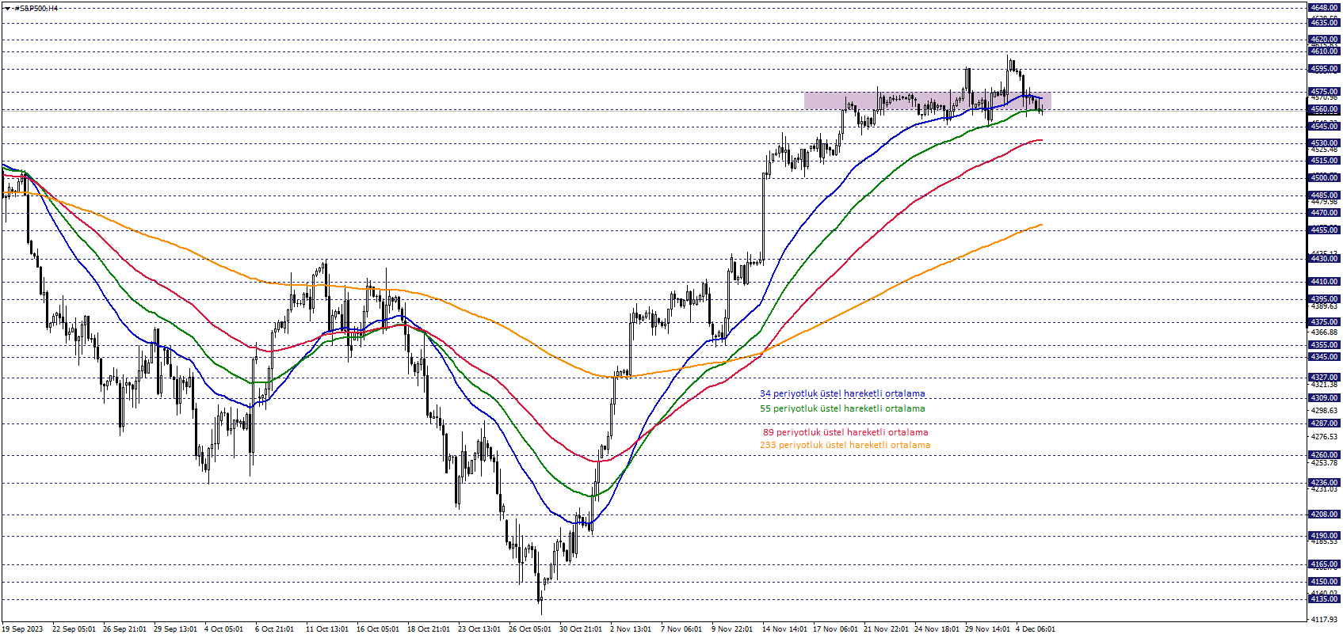Click the '2 Nov 13:01' time axis label
Viewport: 1343px width, 638px height.
(631, 629)
